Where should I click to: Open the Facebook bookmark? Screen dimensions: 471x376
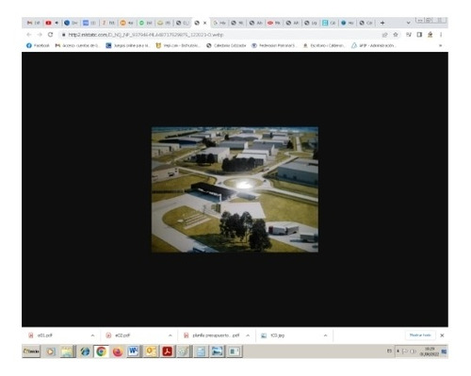(x=38, y=45)
